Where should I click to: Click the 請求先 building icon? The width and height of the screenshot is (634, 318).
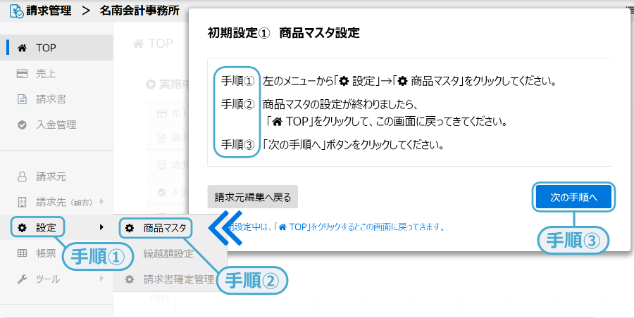(22, 202)
